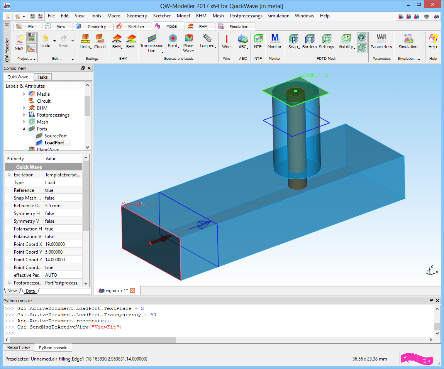Click the NTF box icon
This screenshot has height=369, width=444.
[258, 38]
